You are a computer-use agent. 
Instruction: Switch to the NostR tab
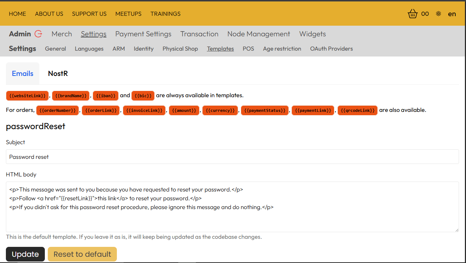pyautogui.click(x=58, y=73)
